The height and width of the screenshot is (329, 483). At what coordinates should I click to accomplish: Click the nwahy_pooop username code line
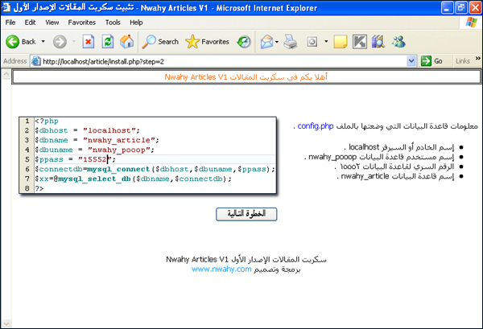point(94,150)
